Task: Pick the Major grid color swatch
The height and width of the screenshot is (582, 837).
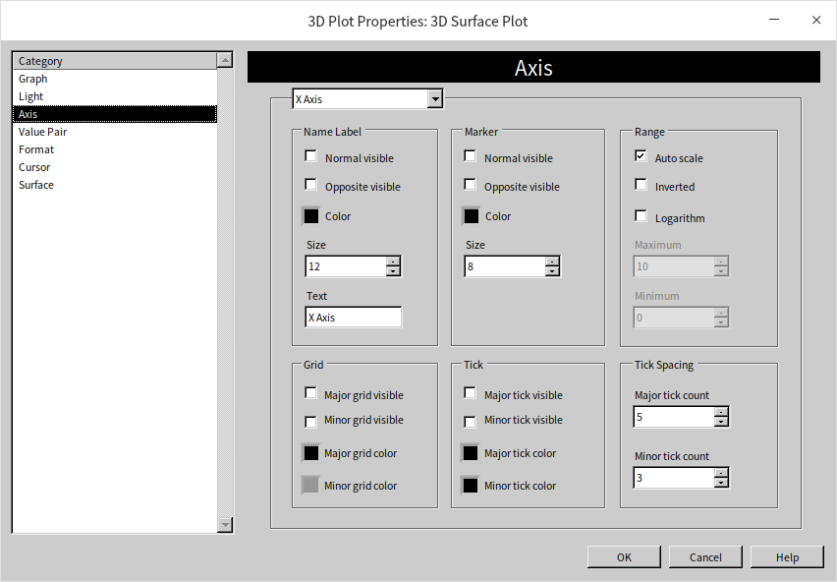Action: 311,453
